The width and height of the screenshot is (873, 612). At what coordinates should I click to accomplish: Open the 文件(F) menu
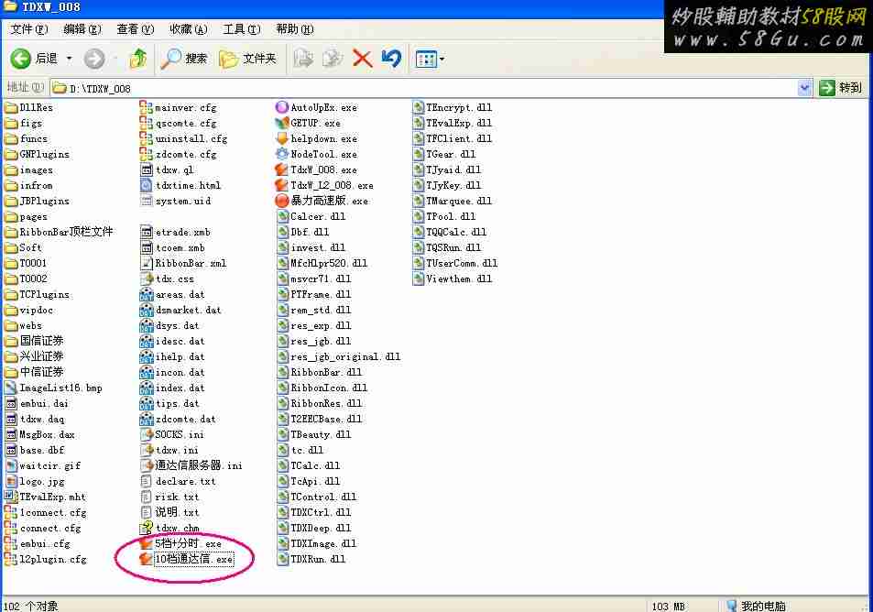tap(29, 29)
